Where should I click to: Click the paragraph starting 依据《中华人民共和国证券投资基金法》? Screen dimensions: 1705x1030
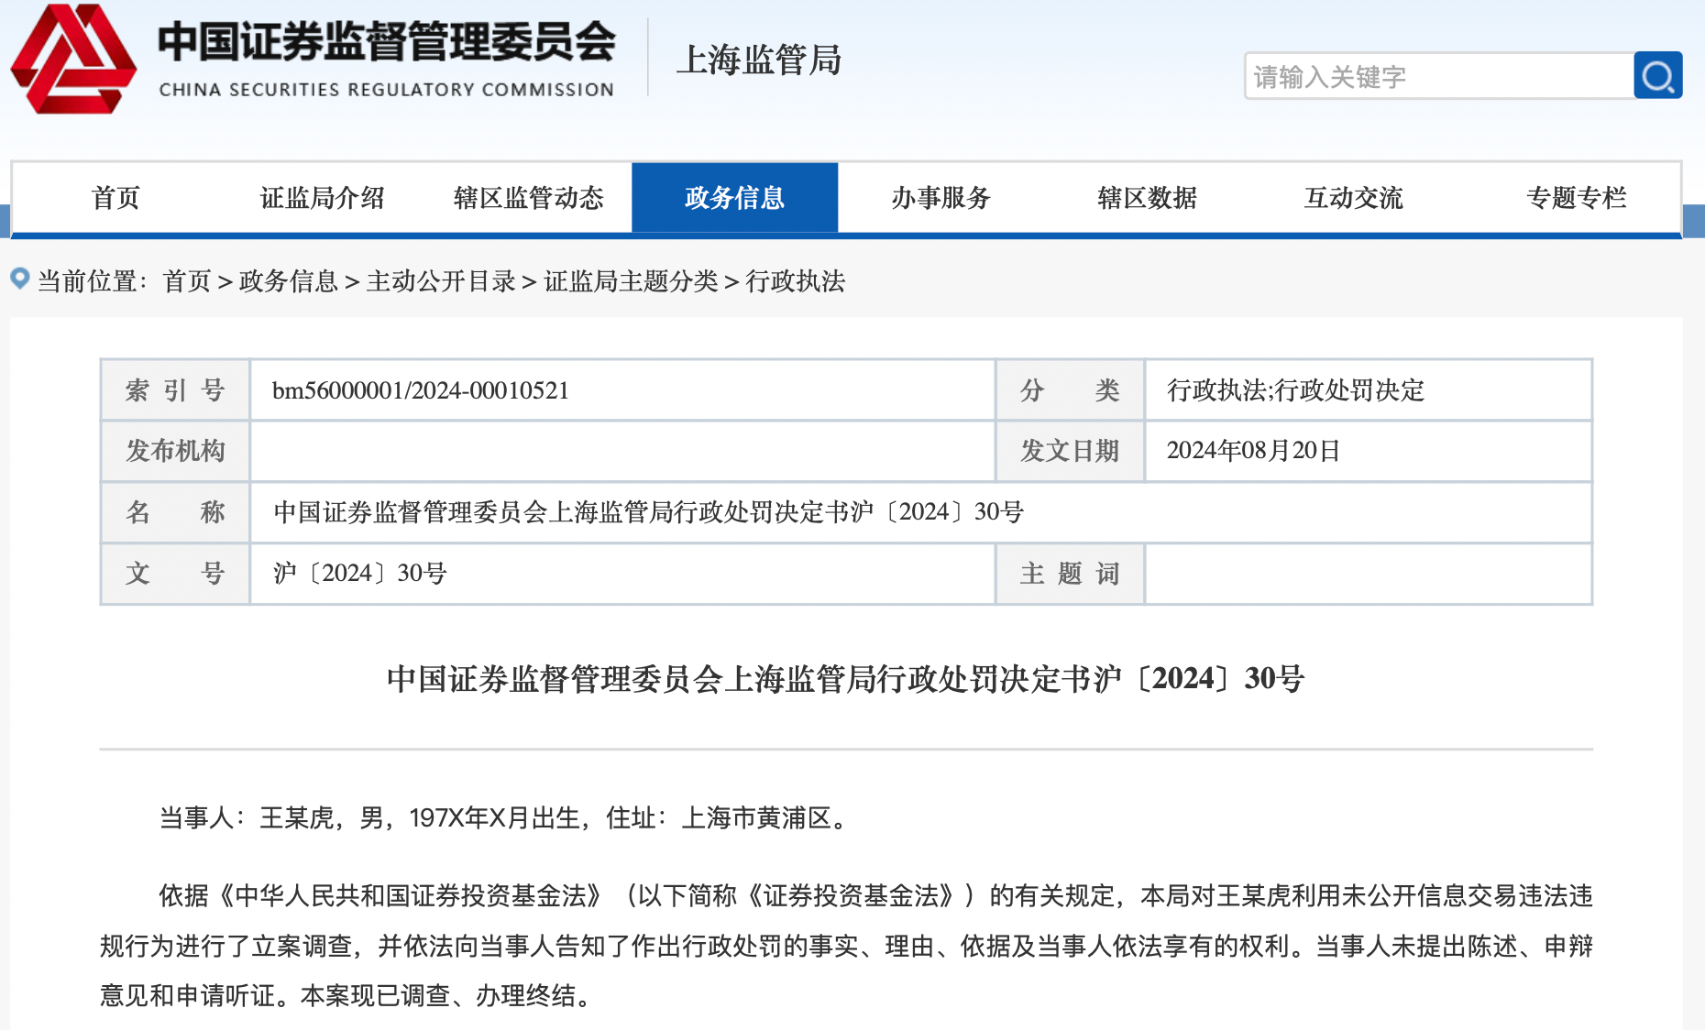tap(846, 946)
